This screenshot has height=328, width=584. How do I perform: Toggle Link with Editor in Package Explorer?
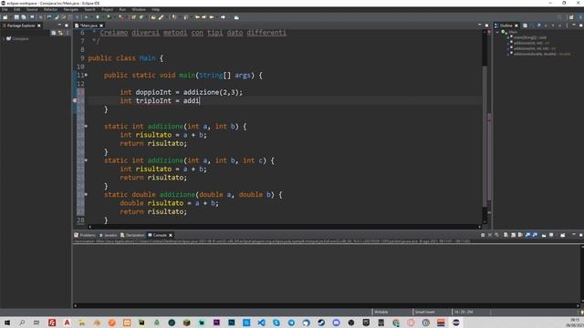pyautogui.click(x=60, y=33)
